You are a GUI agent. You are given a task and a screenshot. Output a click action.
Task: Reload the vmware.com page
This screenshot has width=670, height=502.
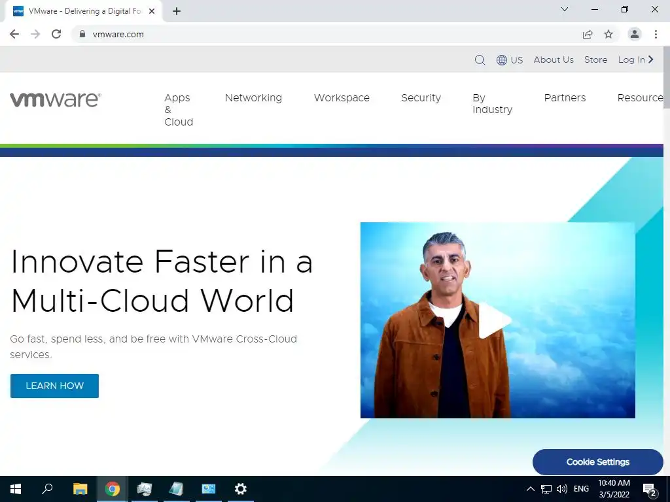56,34
